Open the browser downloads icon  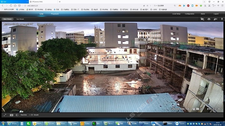[205, 6]
